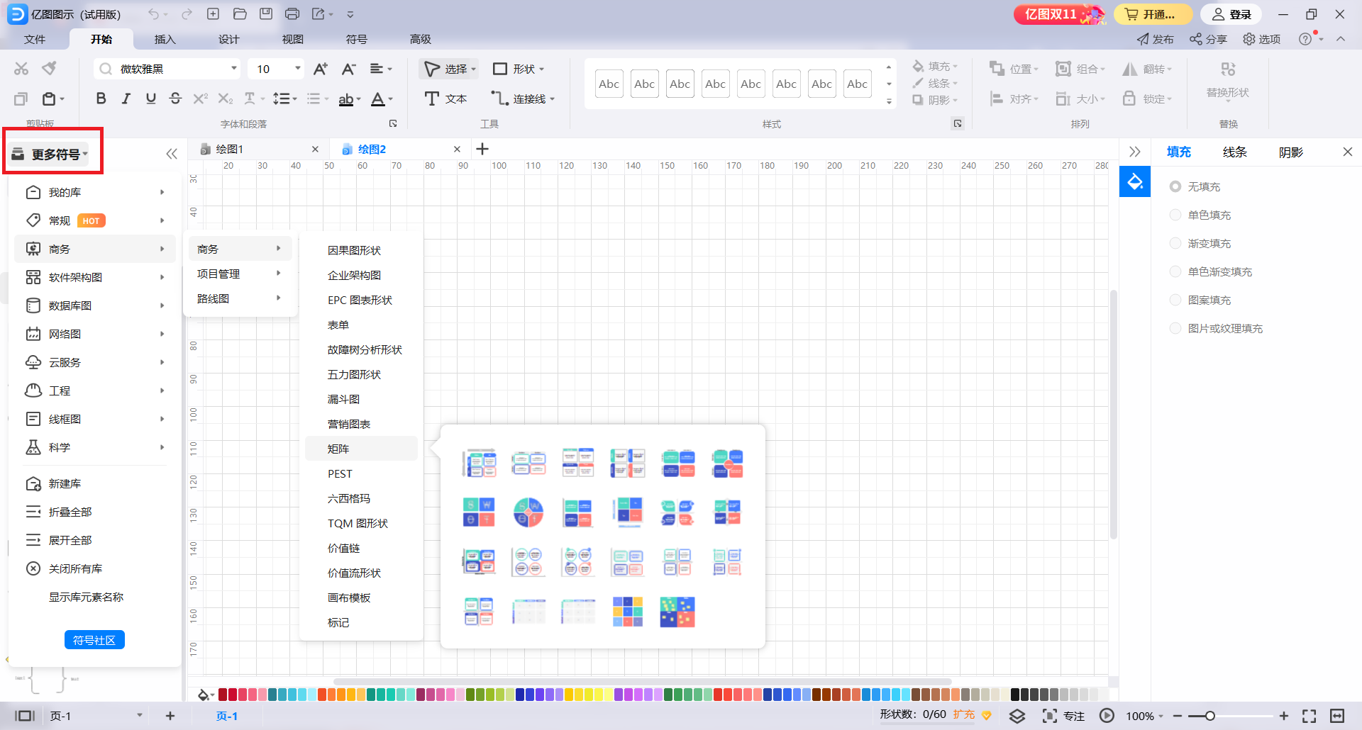The width and height of the screenshot is (1362, 730).
Task: Click the Replace Shape icon
Action: [x=1228, y=69]
